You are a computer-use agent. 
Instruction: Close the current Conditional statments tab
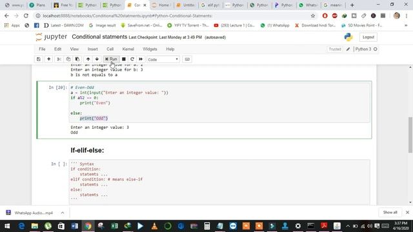point(145,5)
